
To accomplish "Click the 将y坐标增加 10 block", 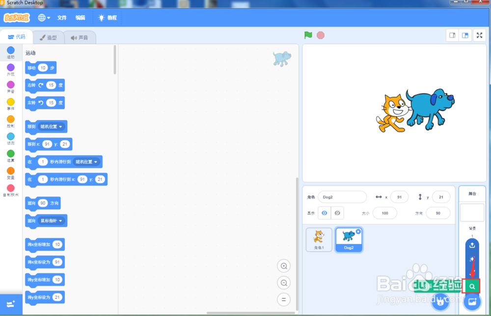I will point(45,280).
